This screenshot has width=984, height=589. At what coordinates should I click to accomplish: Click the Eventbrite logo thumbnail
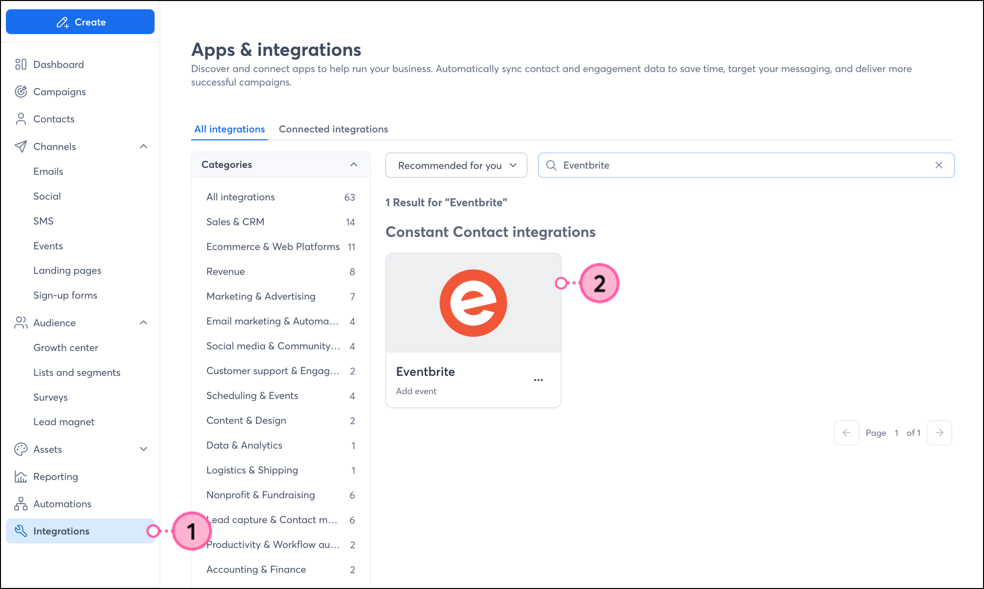click(x=473, y=303)
